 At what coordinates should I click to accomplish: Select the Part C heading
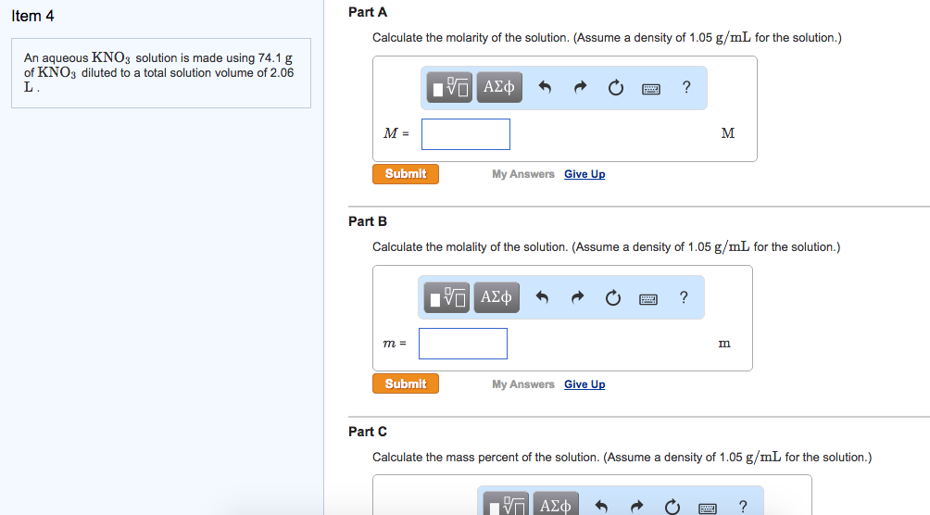368,432
